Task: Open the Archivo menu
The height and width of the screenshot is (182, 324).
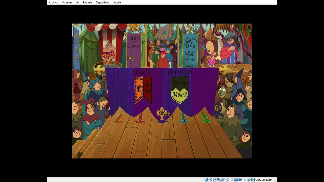Action: click(53, 3)
